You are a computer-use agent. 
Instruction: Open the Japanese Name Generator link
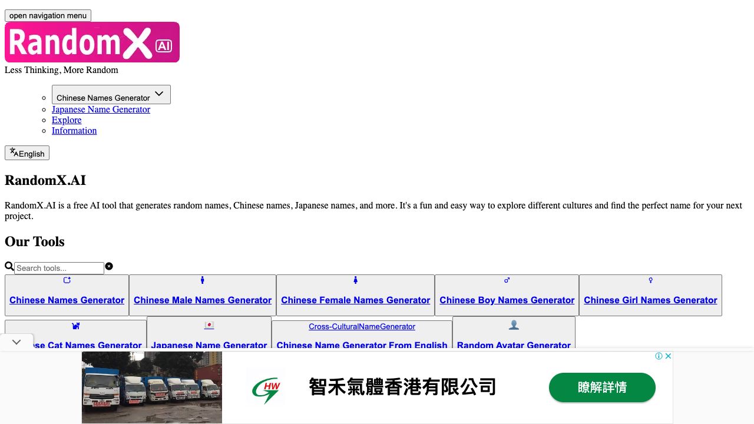(x=101, y=110)
